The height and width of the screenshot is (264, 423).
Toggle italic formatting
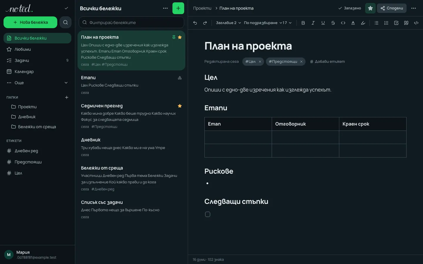pos(313,23)
